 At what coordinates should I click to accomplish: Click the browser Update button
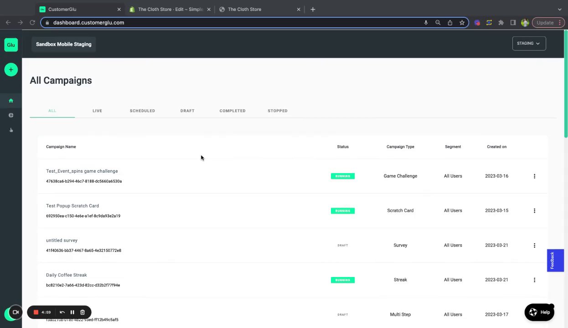tap(548, 22)
